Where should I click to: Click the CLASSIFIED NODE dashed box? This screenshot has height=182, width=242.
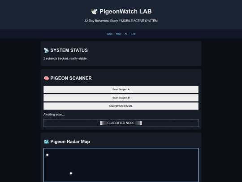pos(121,123)
